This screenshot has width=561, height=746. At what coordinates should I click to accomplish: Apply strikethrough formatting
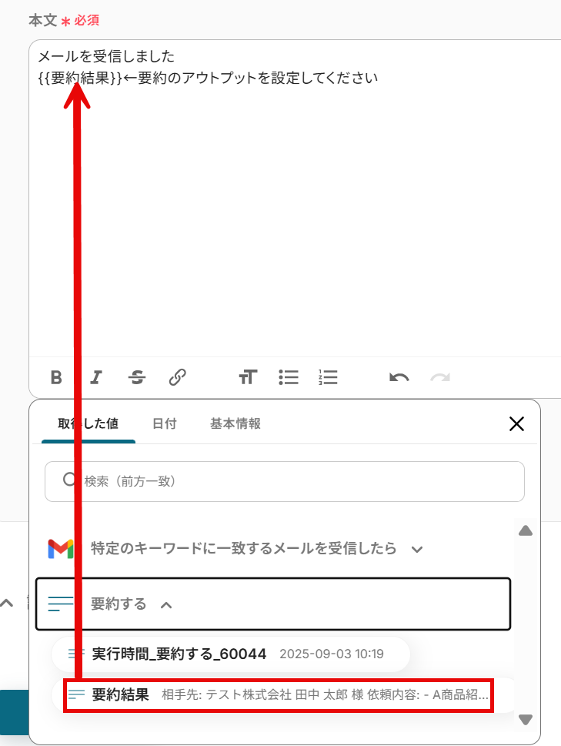[137, 377]
